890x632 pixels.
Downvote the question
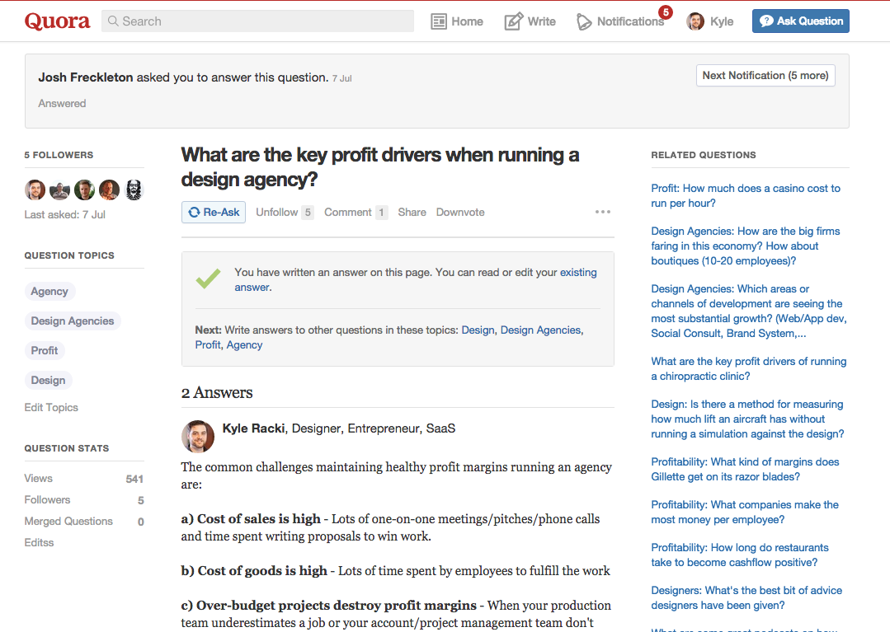(x=460, y=212)
